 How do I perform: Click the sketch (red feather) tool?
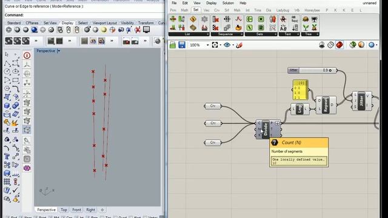point(239,45)
